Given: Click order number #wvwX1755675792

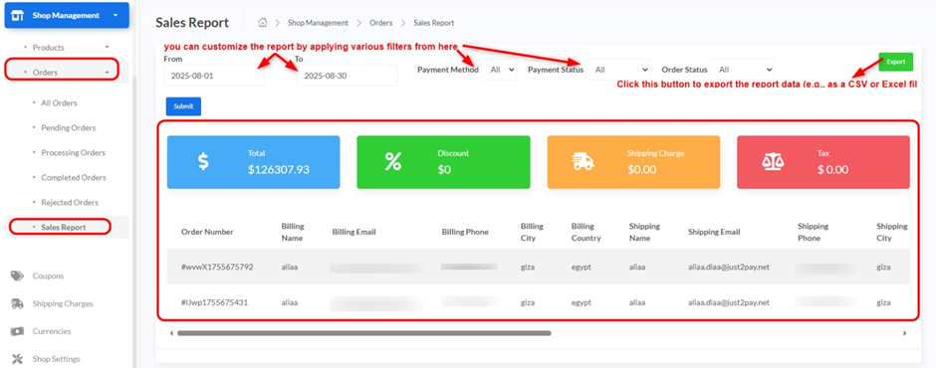Looking at the screenshot, I should click(217, 267).
